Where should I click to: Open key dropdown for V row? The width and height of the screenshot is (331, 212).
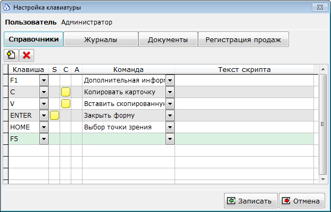pos(44,104)
